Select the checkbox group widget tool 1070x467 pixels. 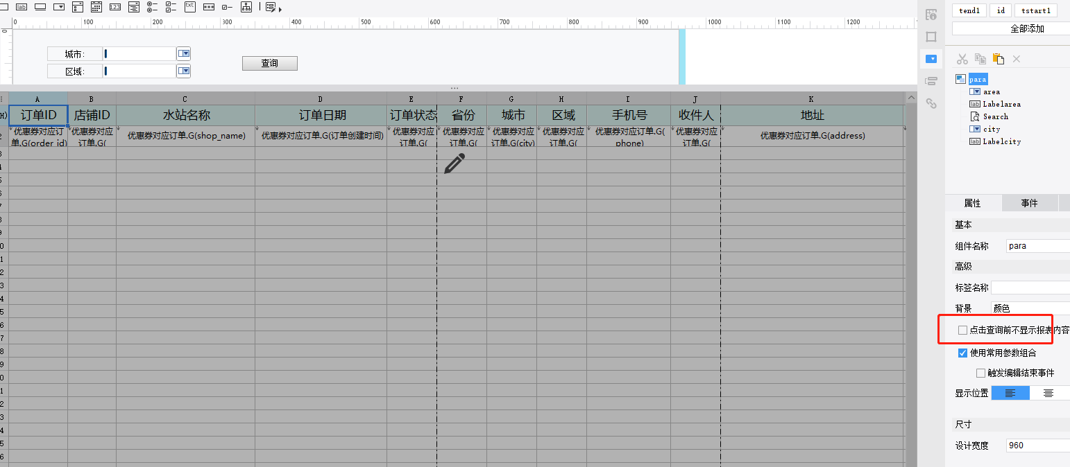pos(171,7)
